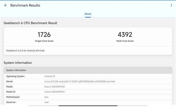Click Xiaomi 23046RP50C in the Model ID row
The image size is (176, 107).
point(55,92)
